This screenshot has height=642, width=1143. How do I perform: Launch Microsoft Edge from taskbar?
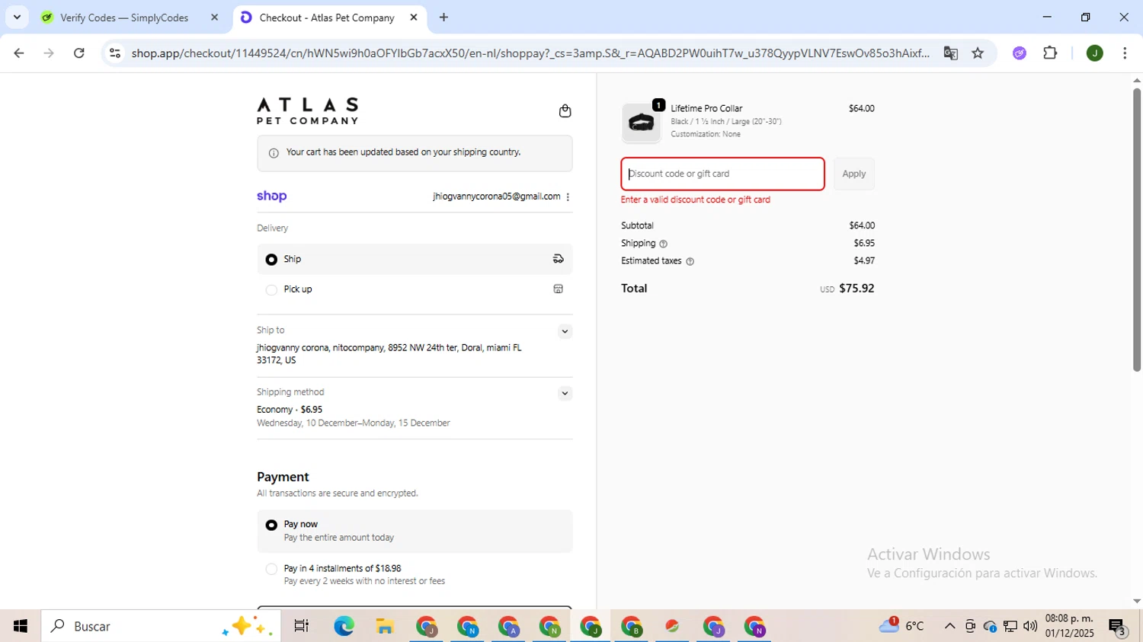pyautogui.click(x=344, y=626)
